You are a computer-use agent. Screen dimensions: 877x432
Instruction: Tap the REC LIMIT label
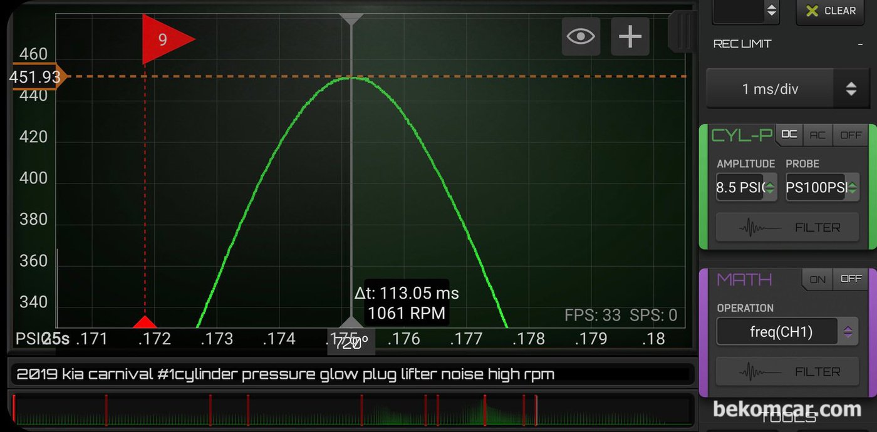tap(742, 44)
